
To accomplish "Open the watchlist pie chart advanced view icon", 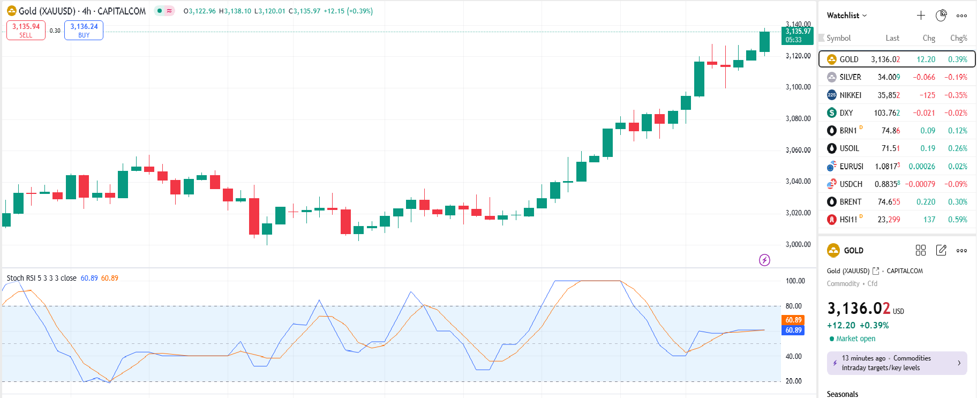I will 941,16.
